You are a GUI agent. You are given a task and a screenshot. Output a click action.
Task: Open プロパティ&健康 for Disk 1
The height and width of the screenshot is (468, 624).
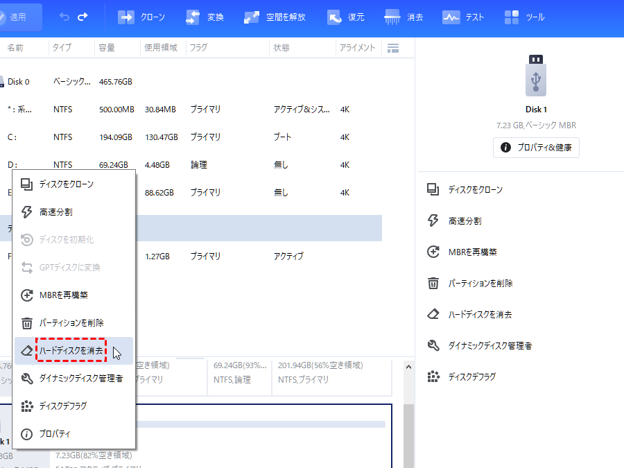[x=535, y=147]
